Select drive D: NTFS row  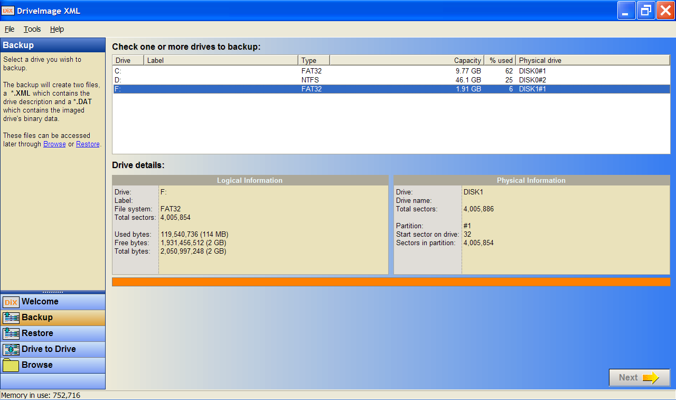pos(391,80)
